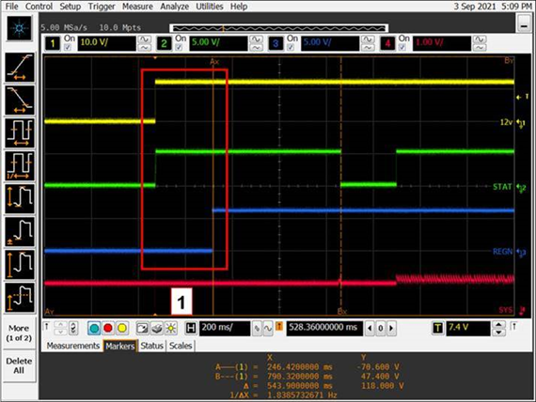Select the V peak-to-peak measurement icon
The height and width of the screenshot is (402, 536).
20,198
